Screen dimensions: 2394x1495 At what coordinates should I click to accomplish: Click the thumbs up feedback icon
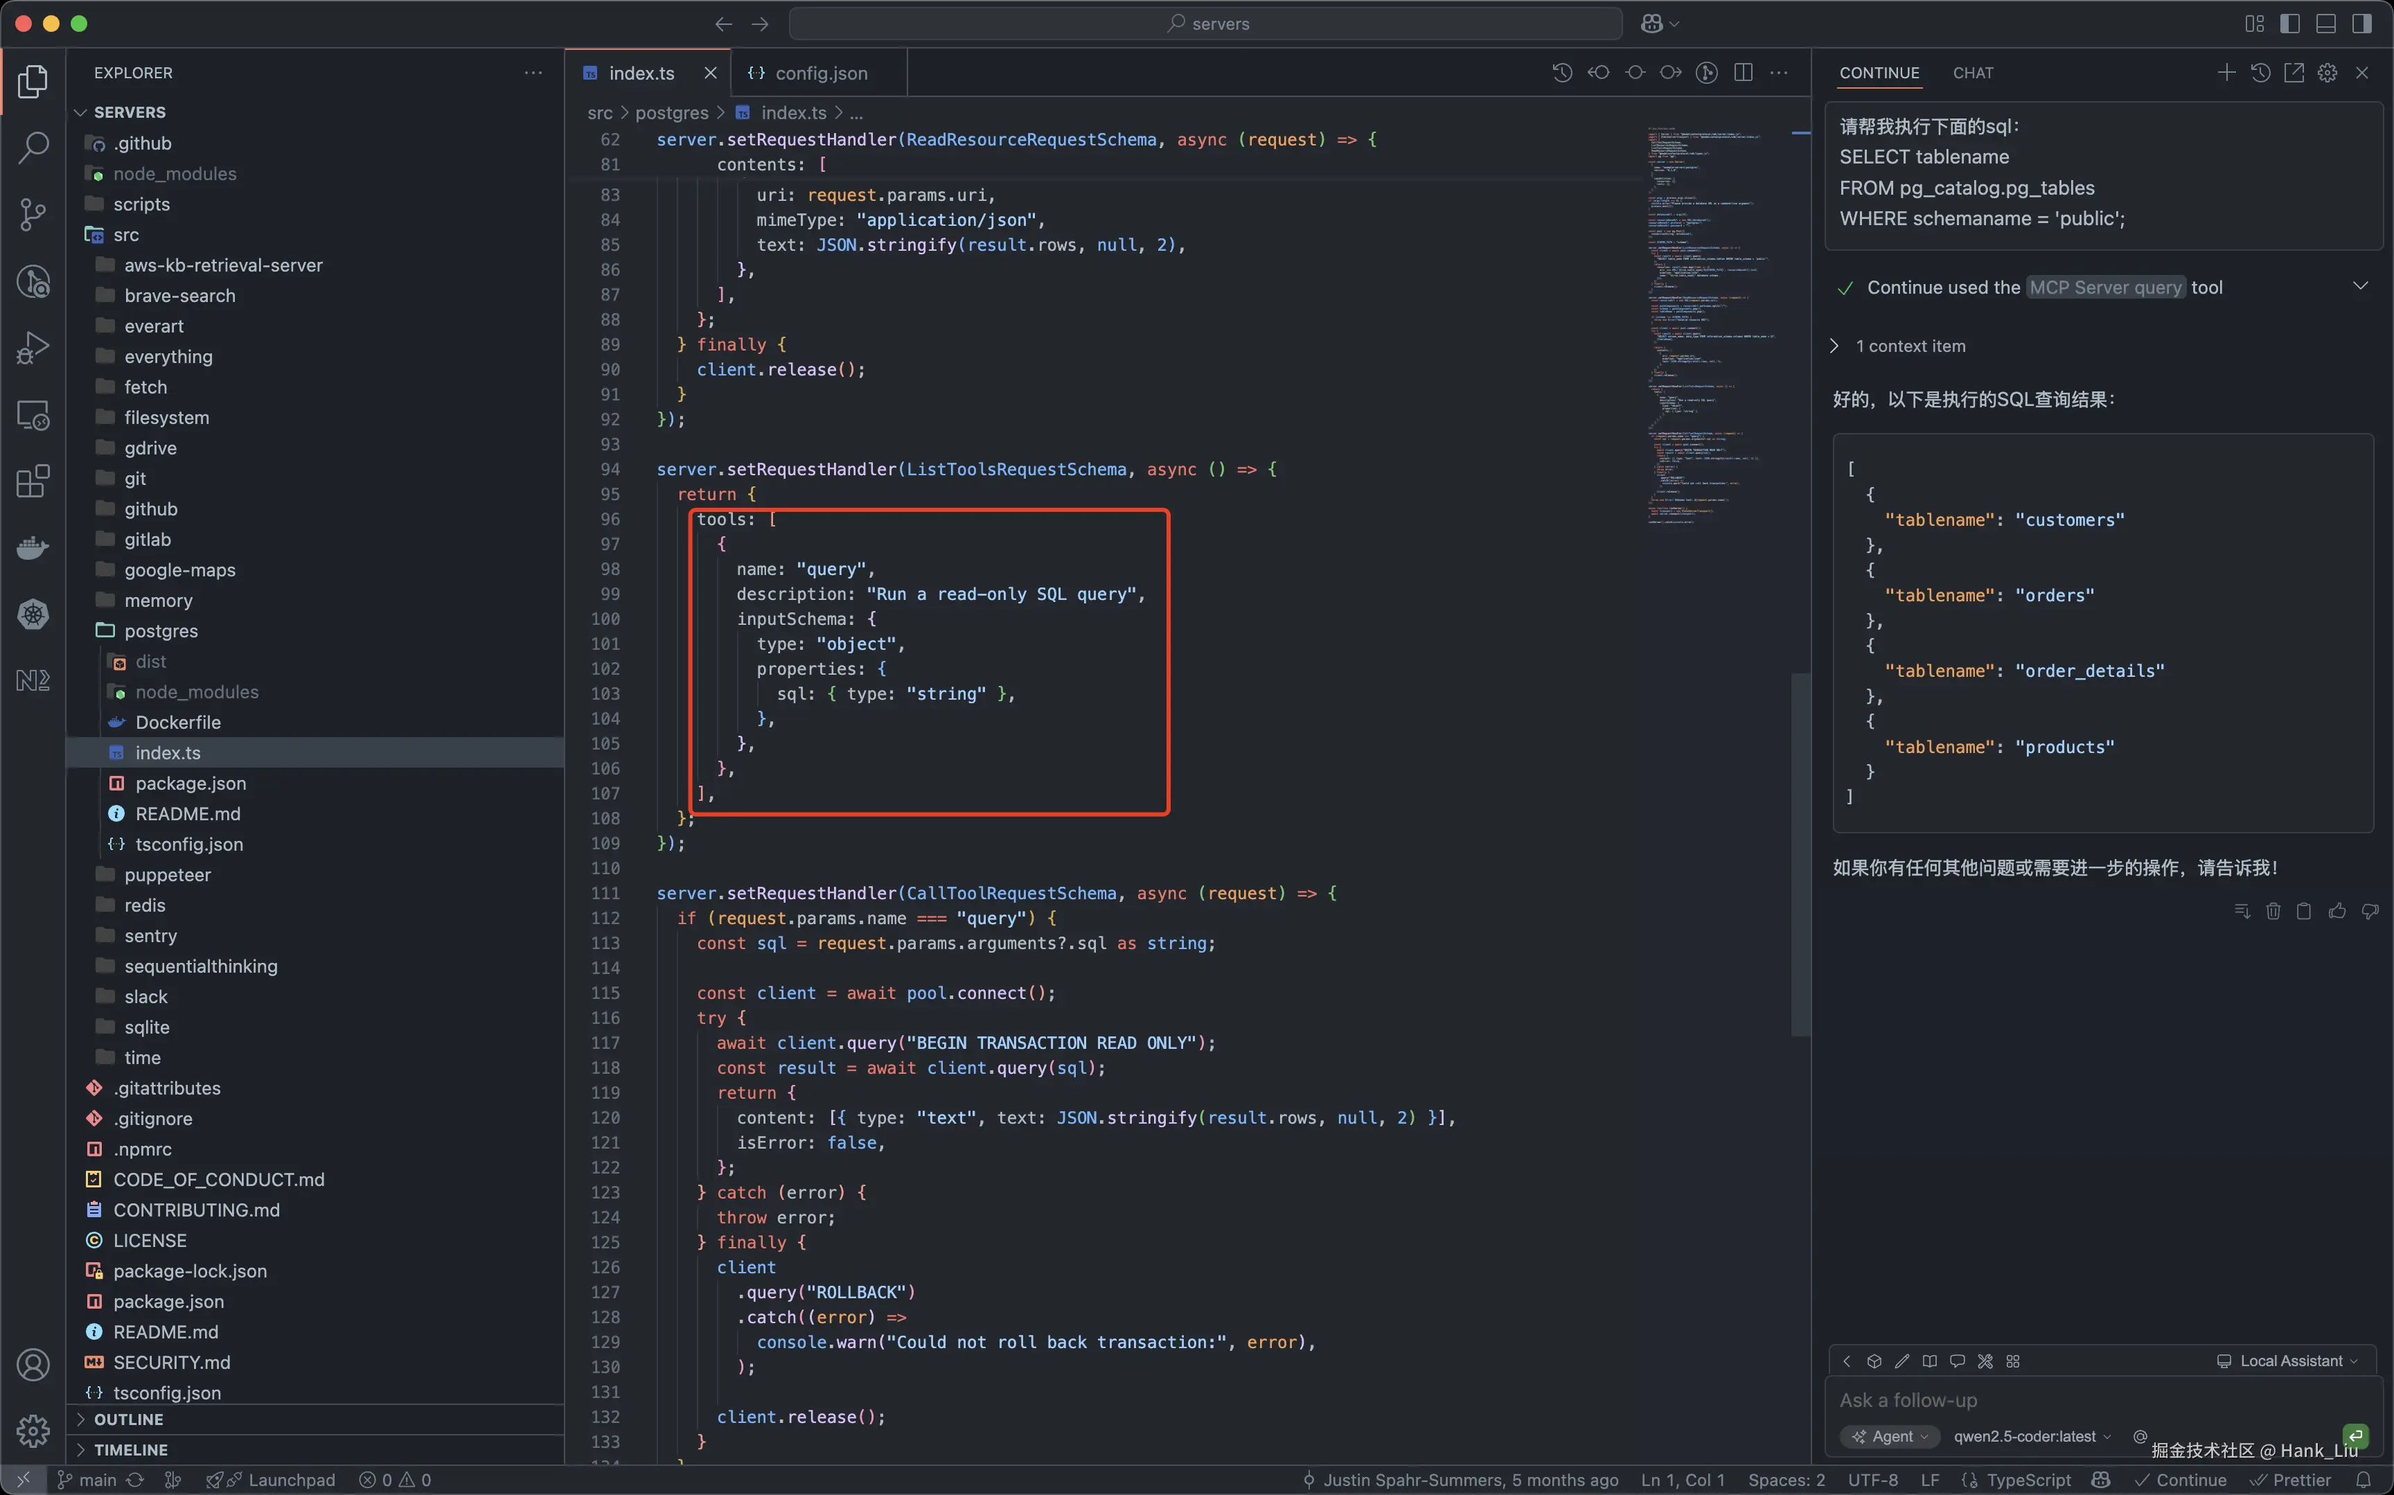[x=2337, y=912]
